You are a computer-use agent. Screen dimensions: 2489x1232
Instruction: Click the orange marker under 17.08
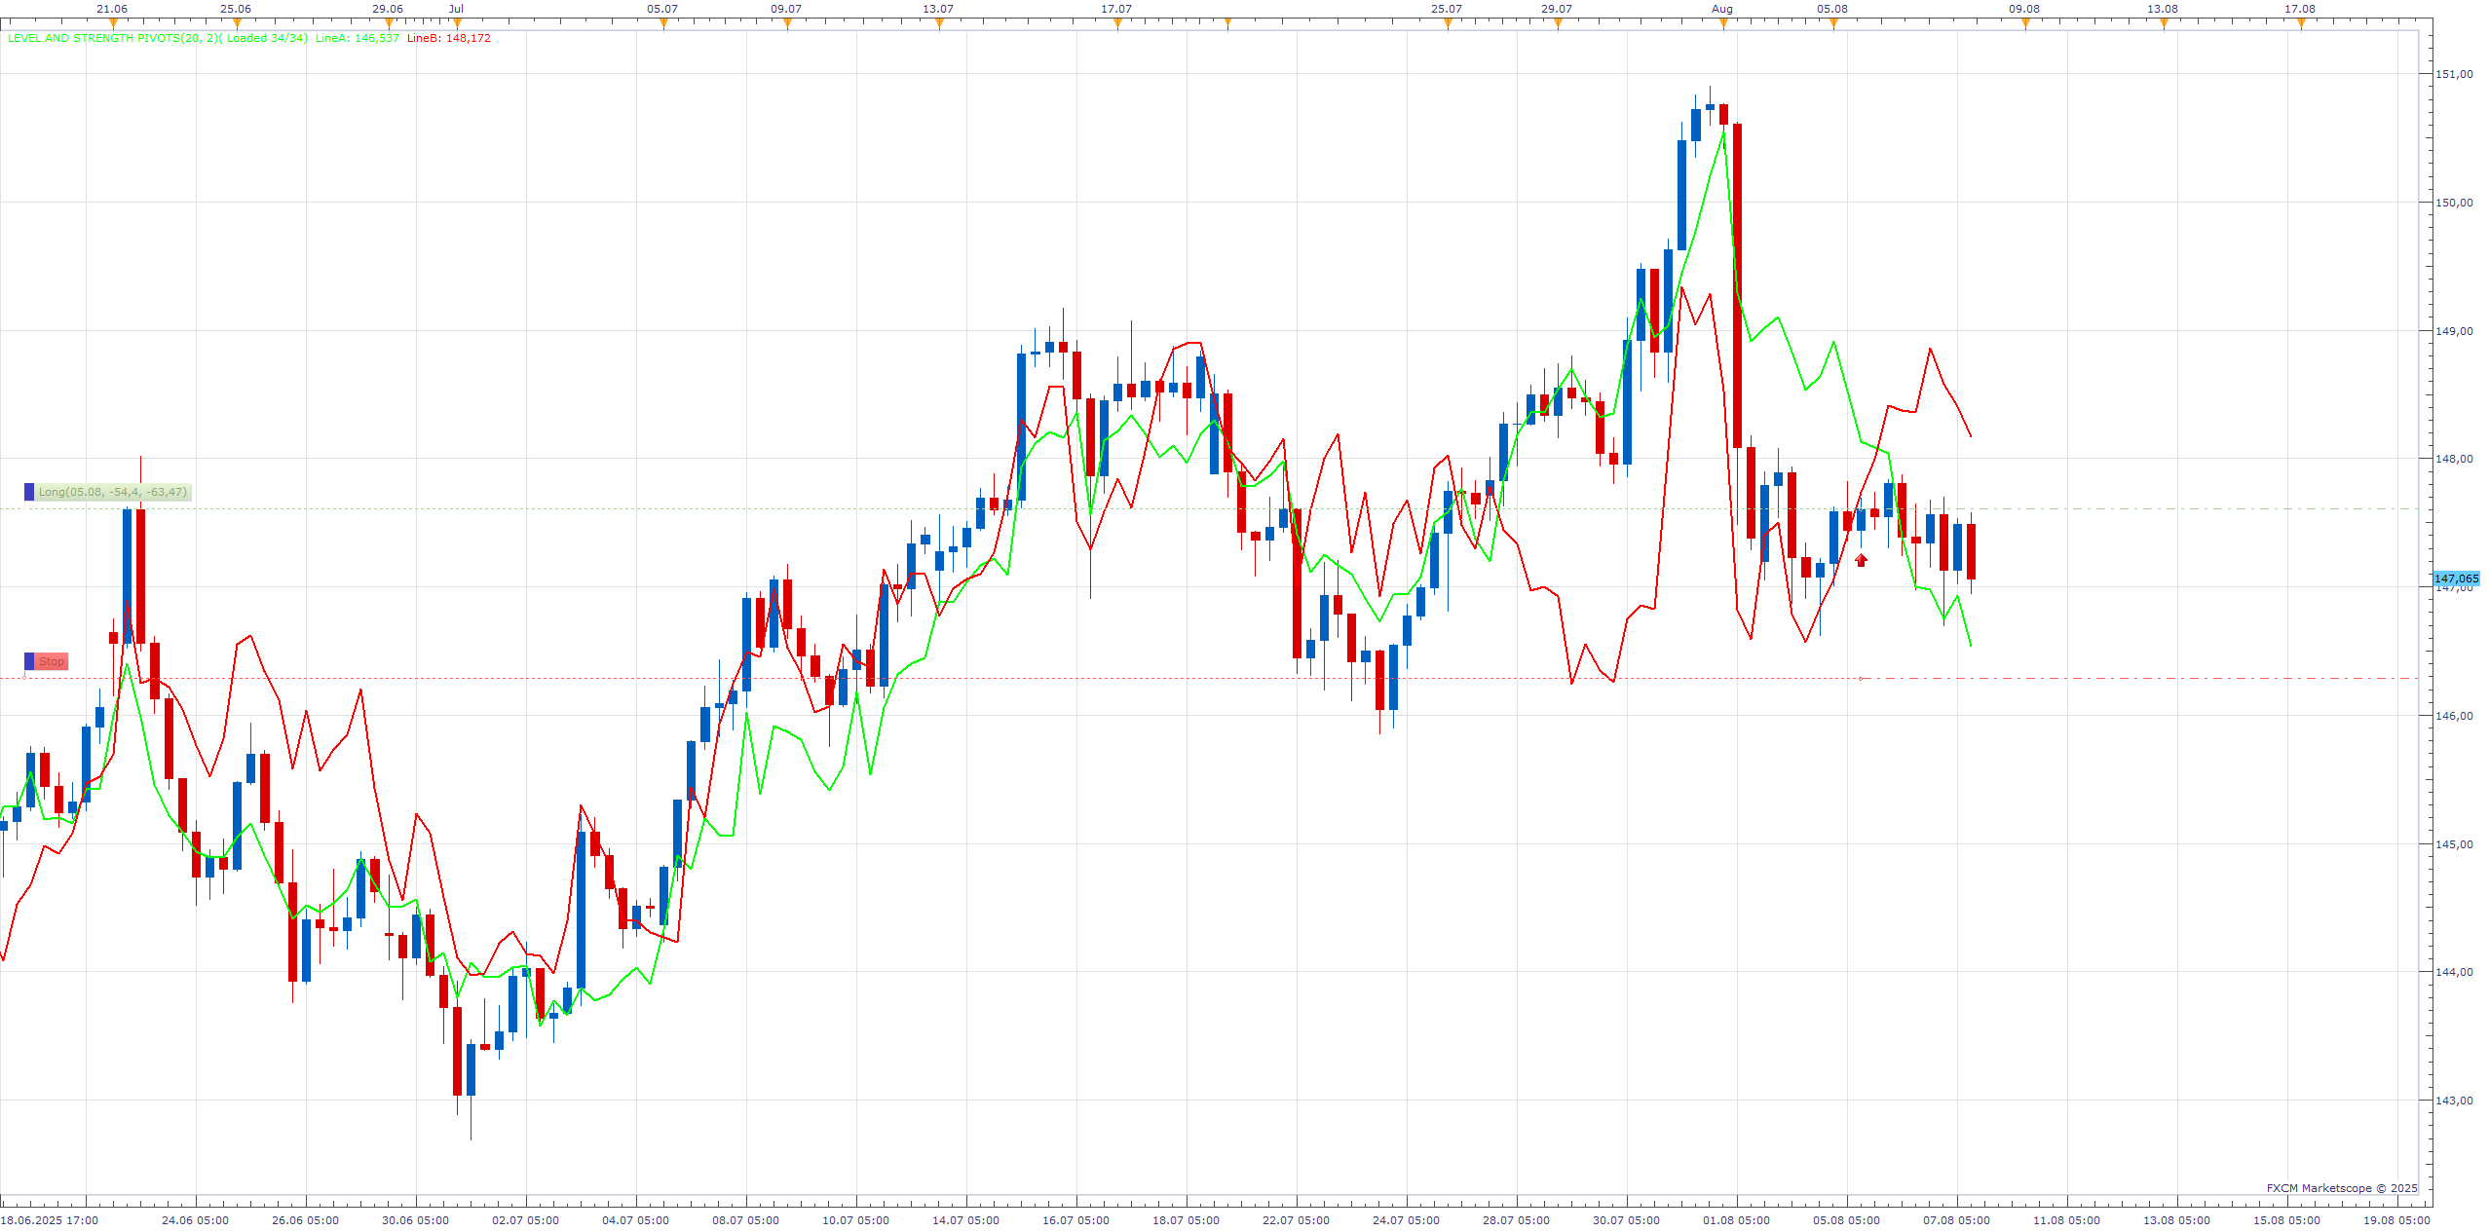[x=2301, y=23]
